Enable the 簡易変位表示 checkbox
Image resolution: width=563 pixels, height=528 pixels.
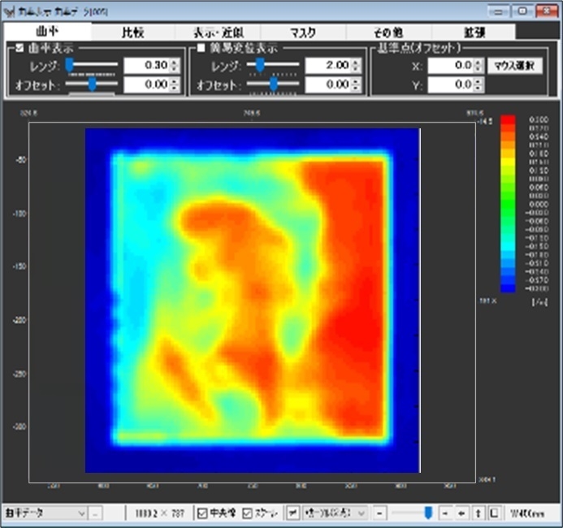201,48
